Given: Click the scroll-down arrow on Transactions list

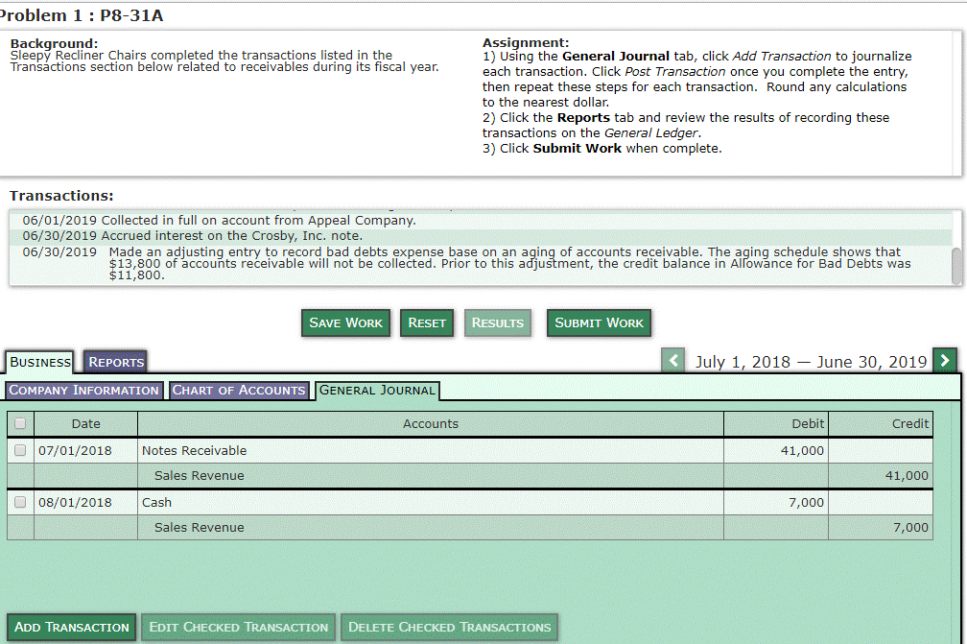Looking at the screenshot, I should 955,281.
